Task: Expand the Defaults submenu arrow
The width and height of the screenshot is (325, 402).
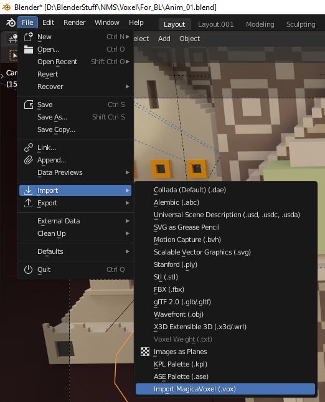Action: 128,251
